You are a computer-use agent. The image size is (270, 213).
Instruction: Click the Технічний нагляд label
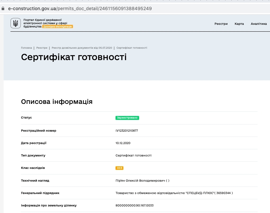coord(35,181)
